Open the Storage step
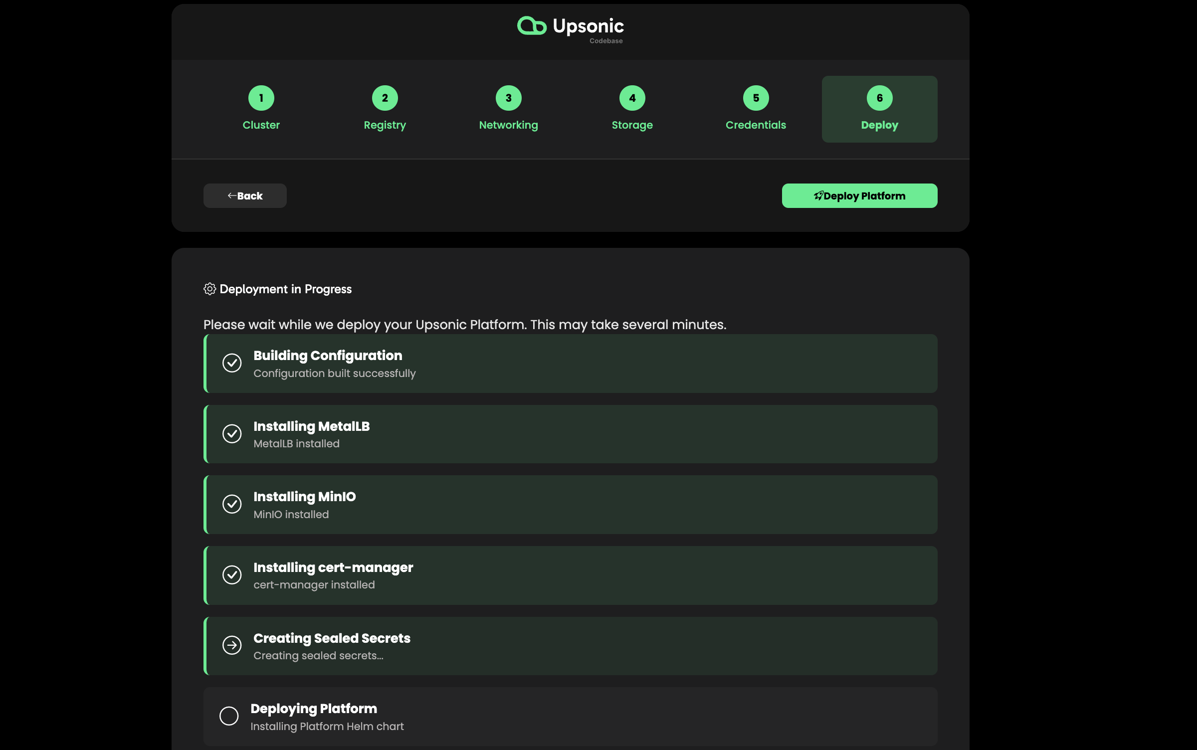1197x750 pixels. pos(632,109)
